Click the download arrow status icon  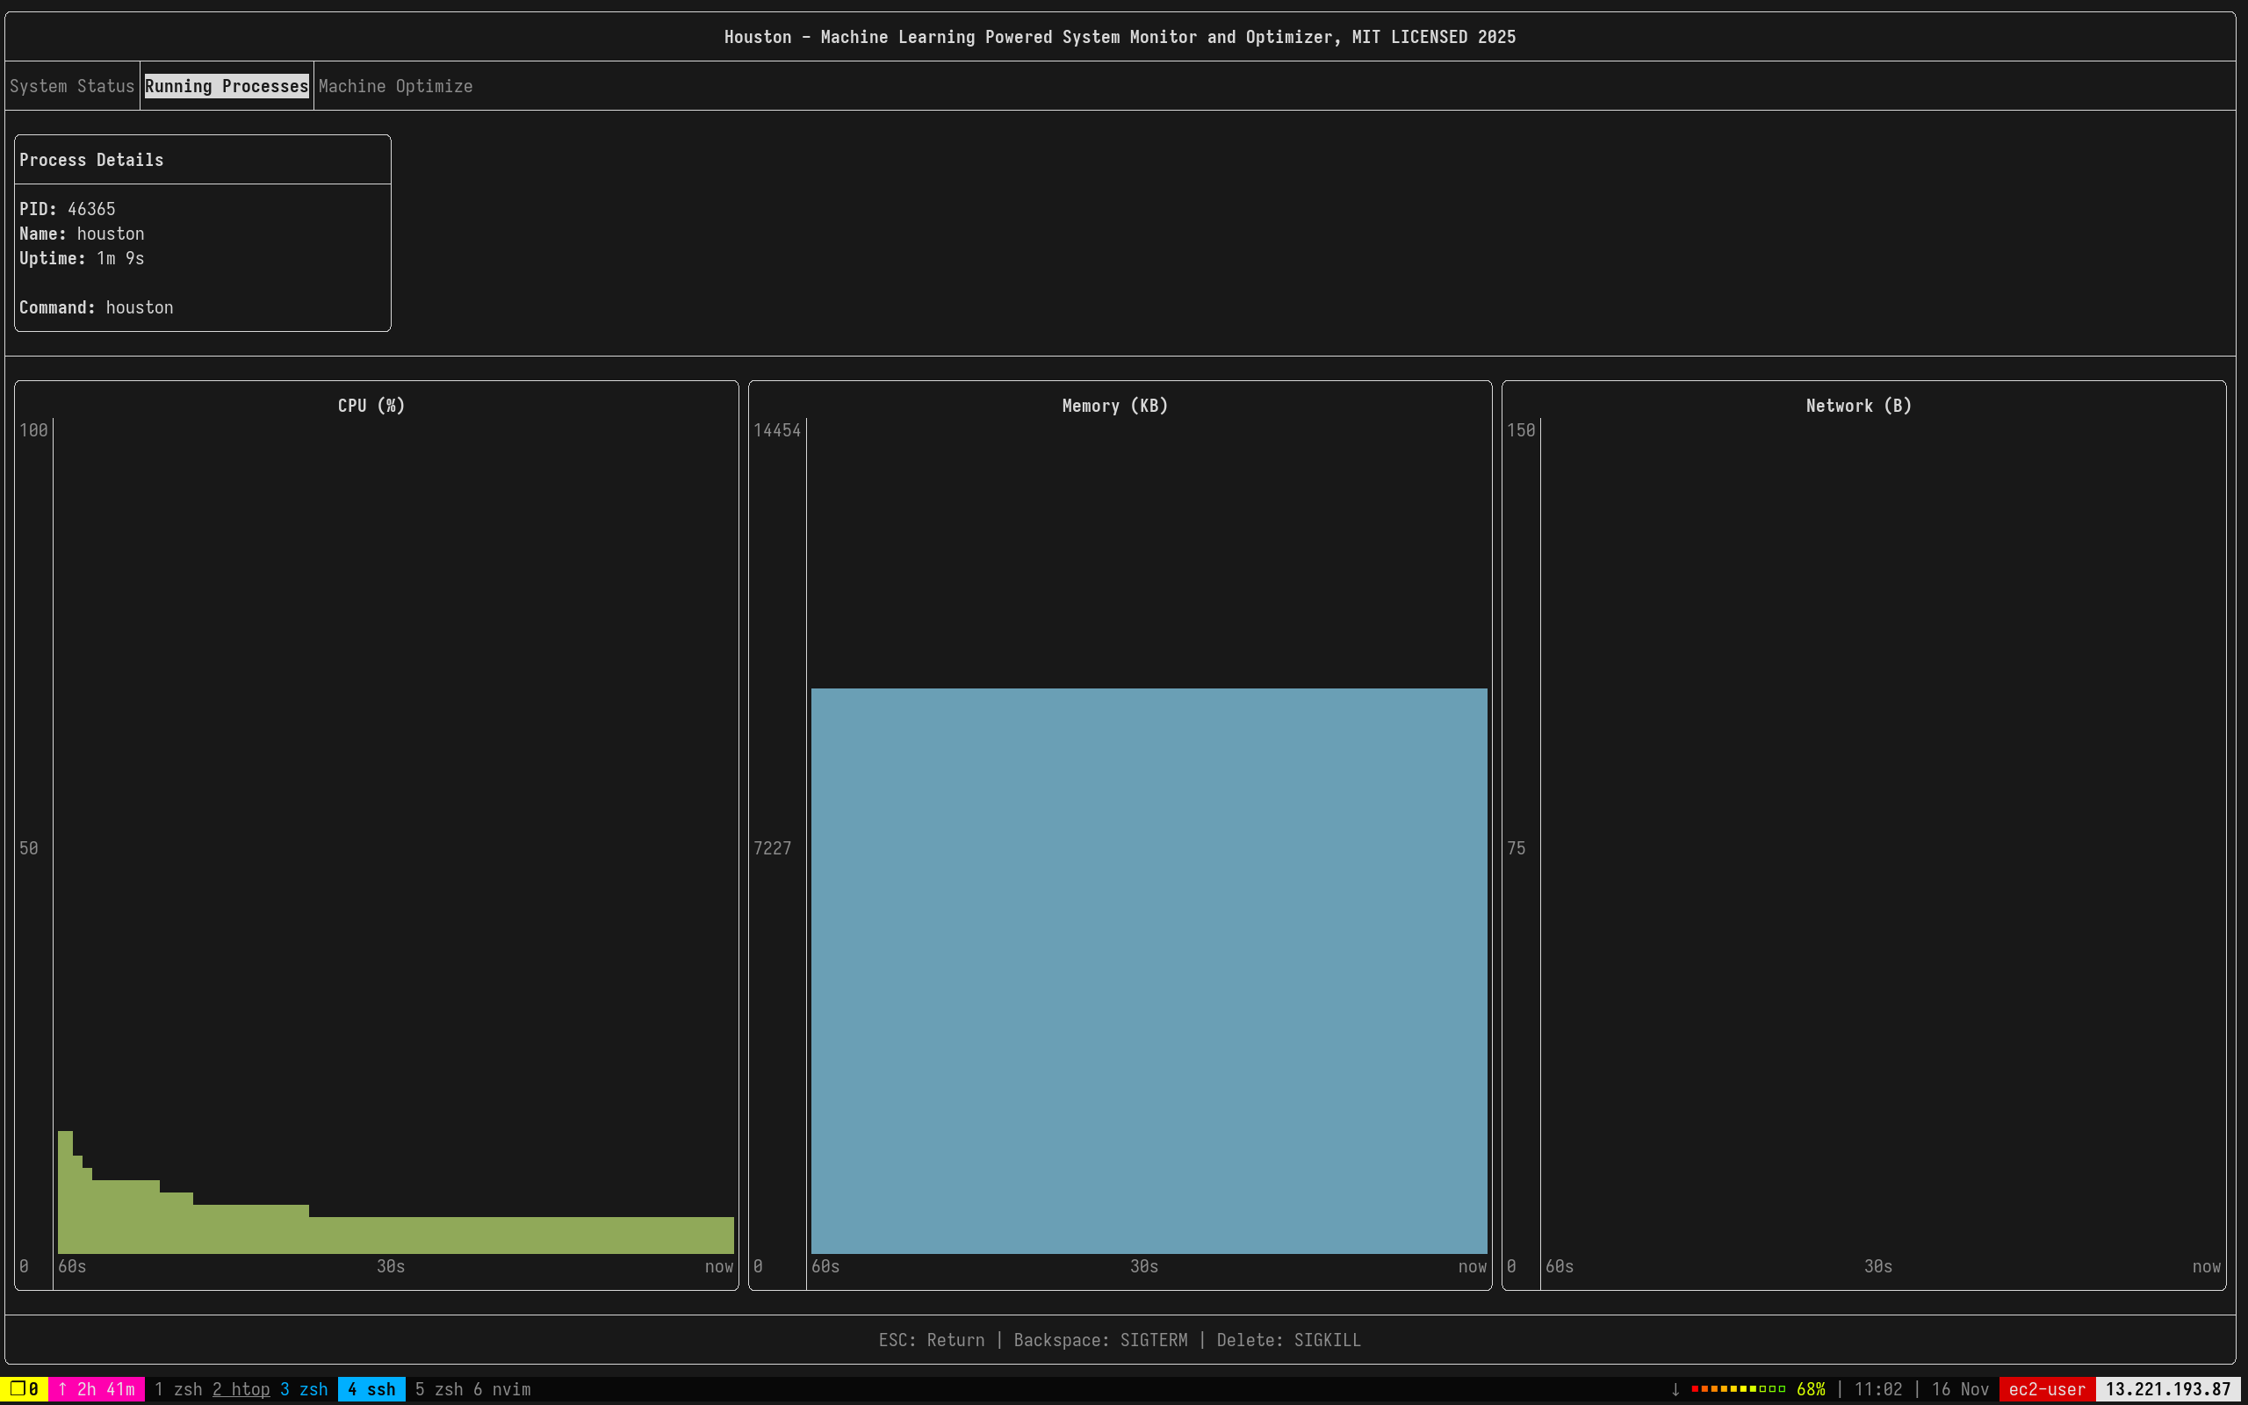click(1675, 1389)
